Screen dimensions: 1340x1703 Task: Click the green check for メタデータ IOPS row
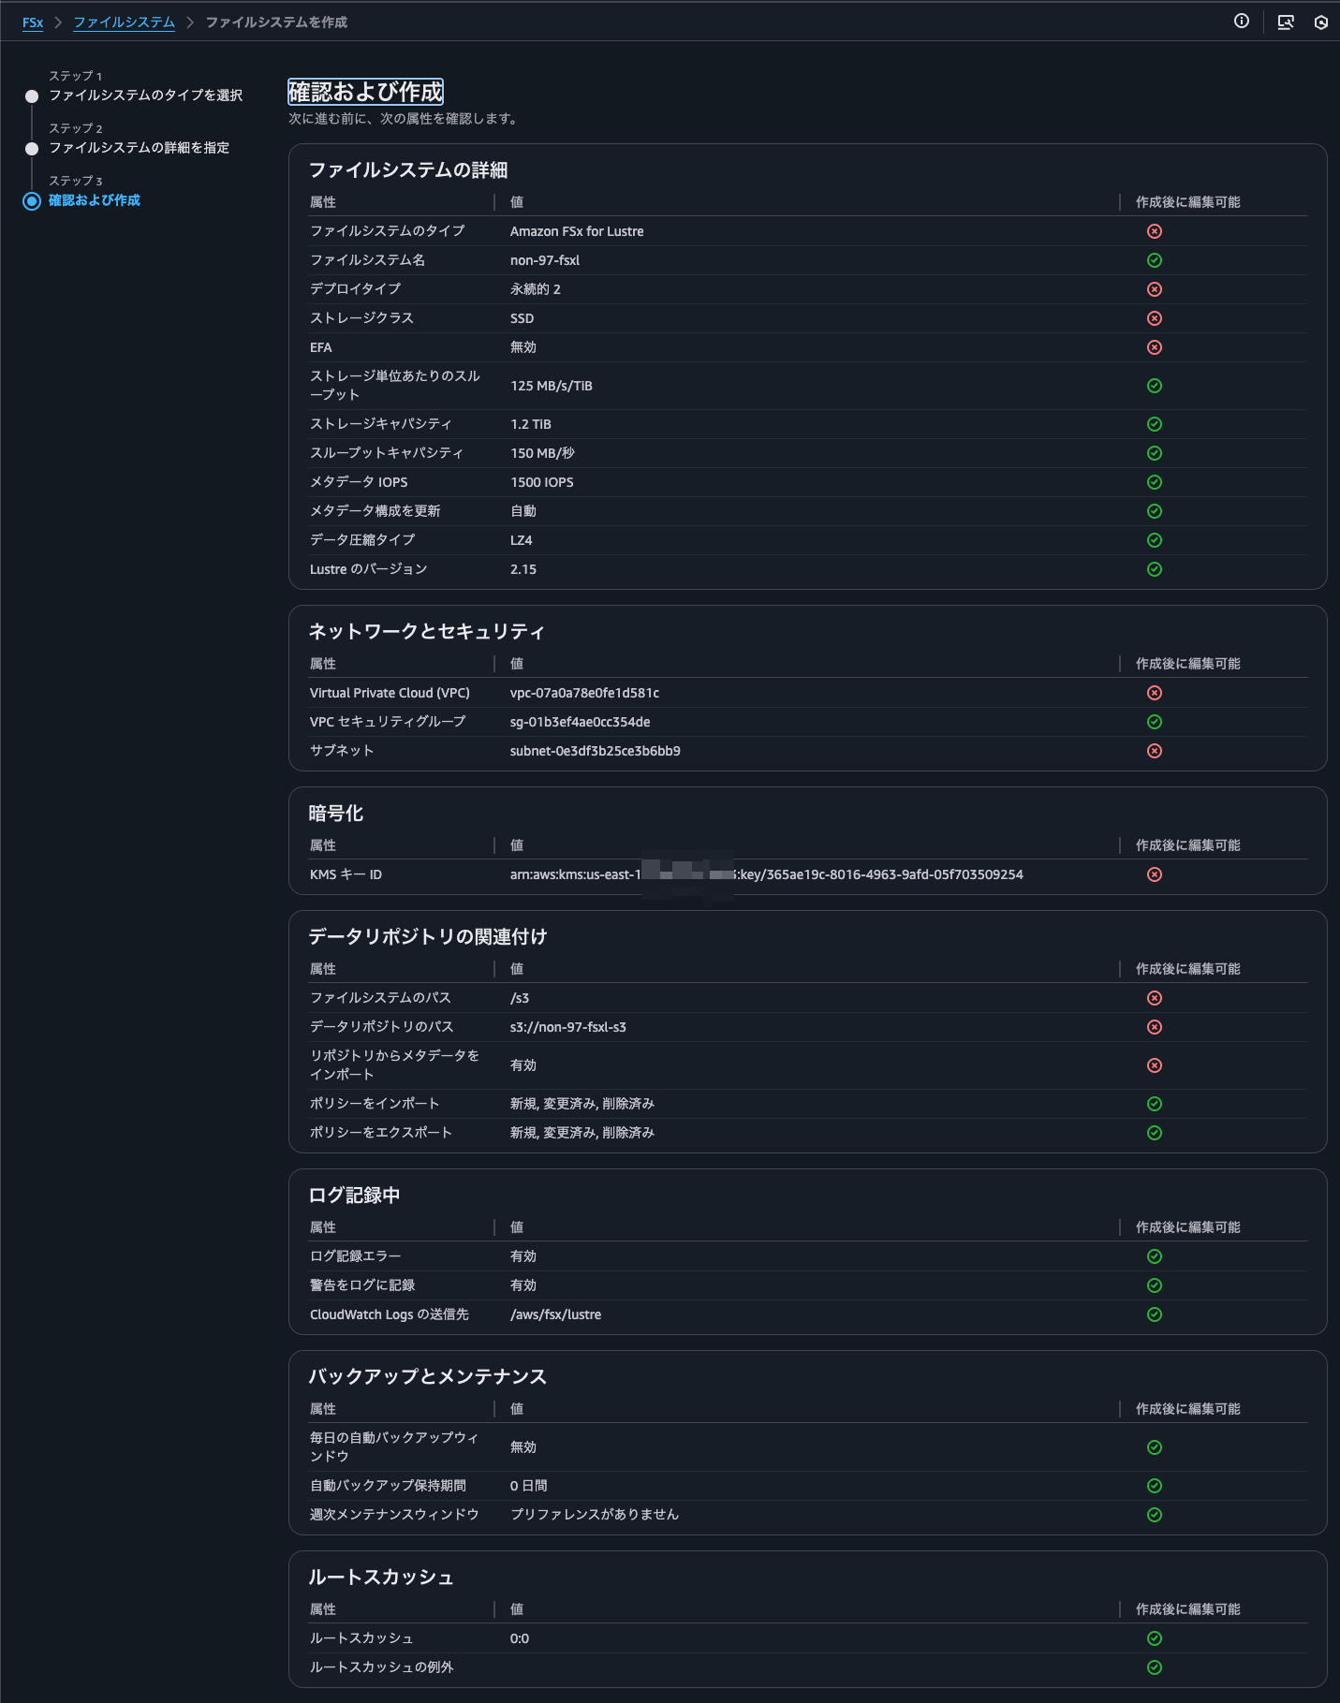click(x=1155, y=482)
